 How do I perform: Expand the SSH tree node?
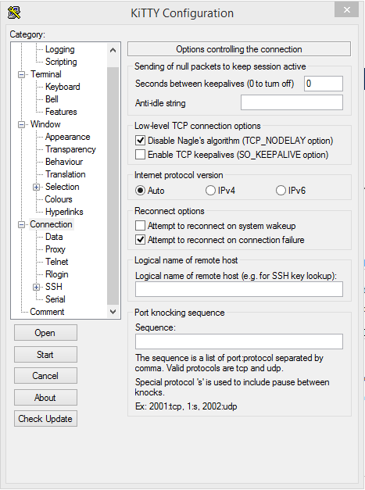click(x=36, y=287)
